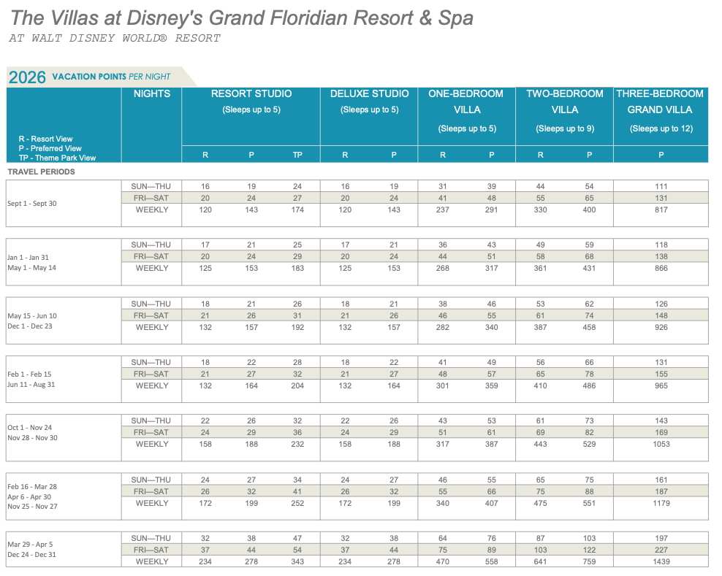Click the Two-Bedroom weekly value "431"
This screenshot has width=722, height=576.
click(590, 268)
